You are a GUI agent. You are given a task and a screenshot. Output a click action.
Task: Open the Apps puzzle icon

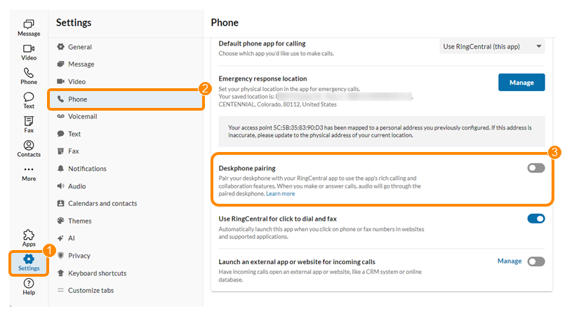[29, 238]
